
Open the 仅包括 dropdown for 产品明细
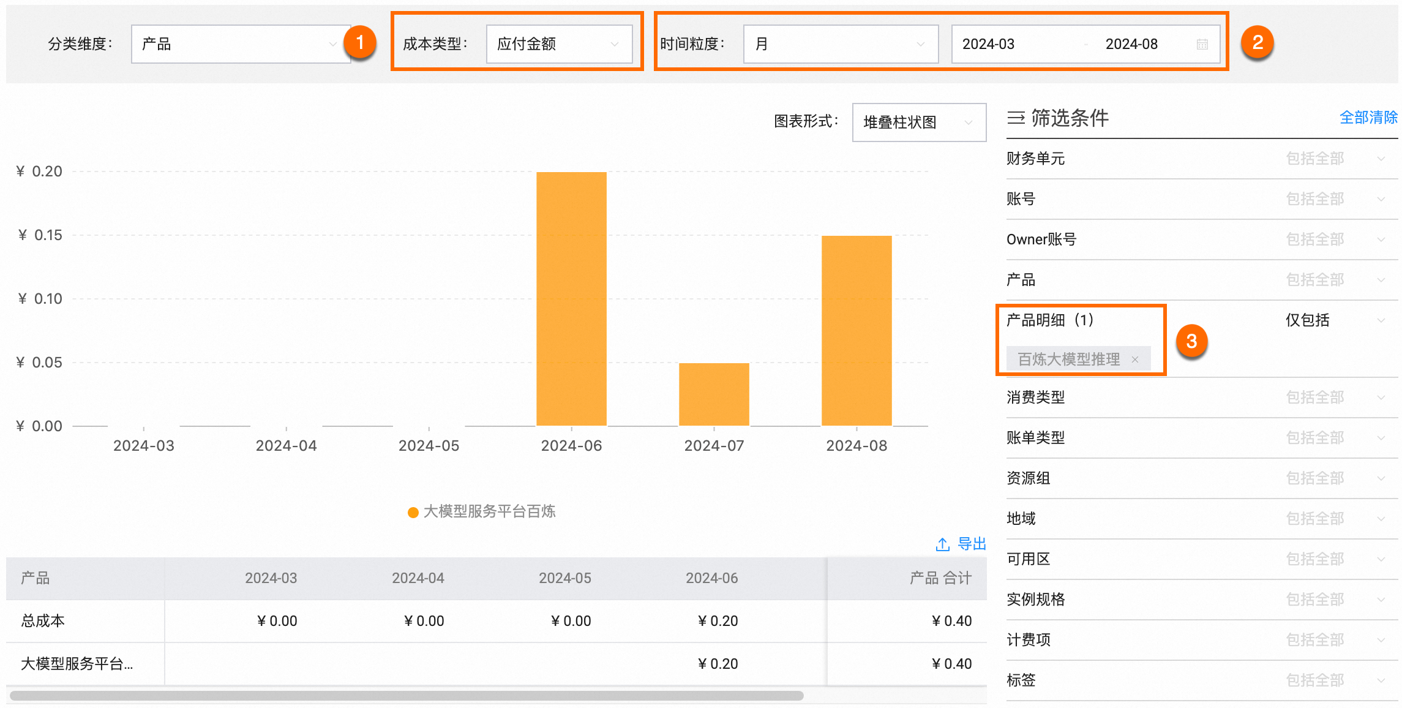[1335, 320]
